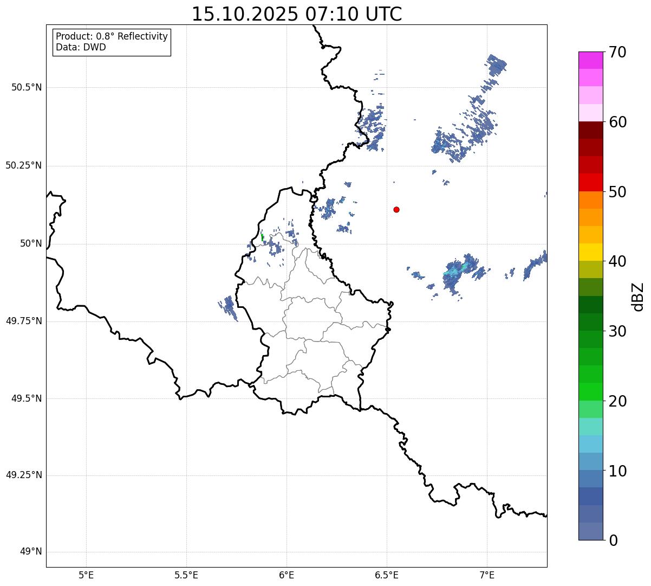Click the 49.5°N latitude label
The image size is (651, 586).
pyautogui.click(x=27, y=398)
